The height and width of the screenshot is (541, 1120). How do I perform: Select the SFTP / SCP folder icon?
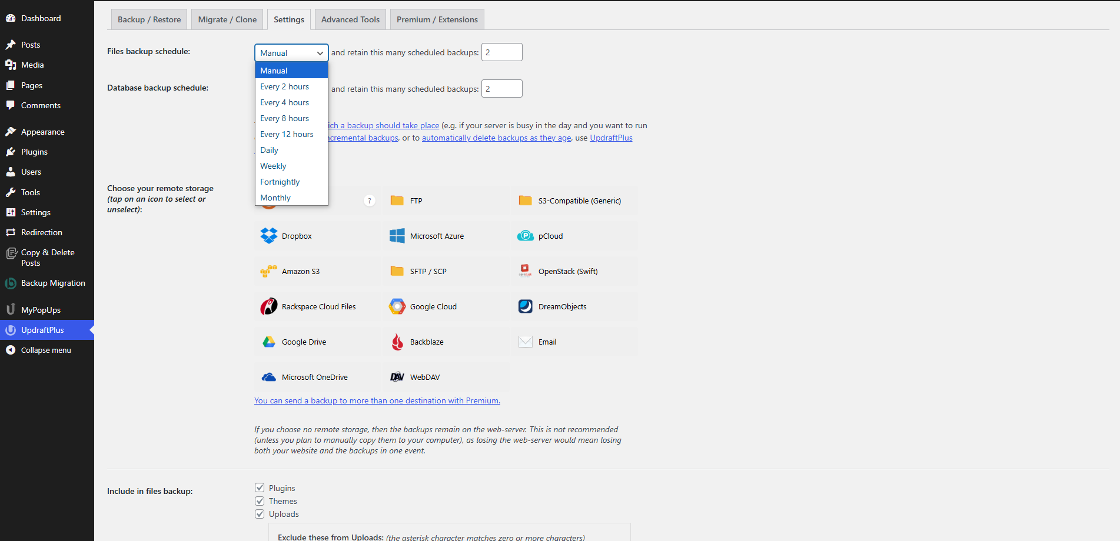(x=397, y=271)
